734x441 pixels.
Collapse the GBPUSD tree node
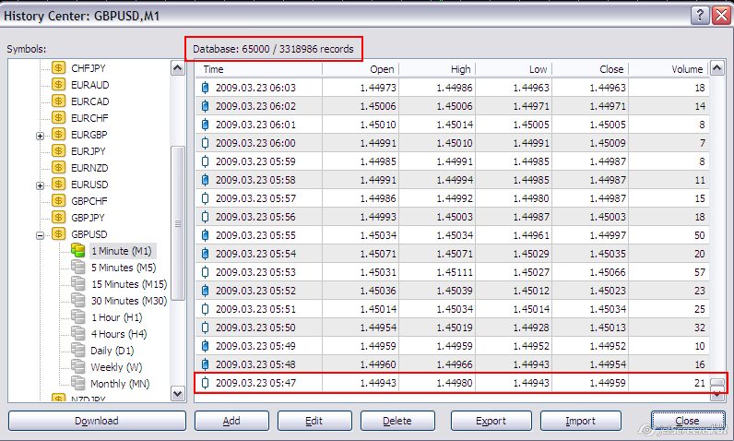(x=41, y=235)
